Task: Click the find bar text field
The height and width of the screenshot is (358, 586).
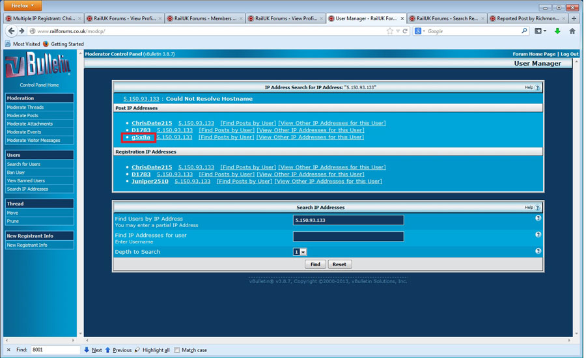Action: 55,350
